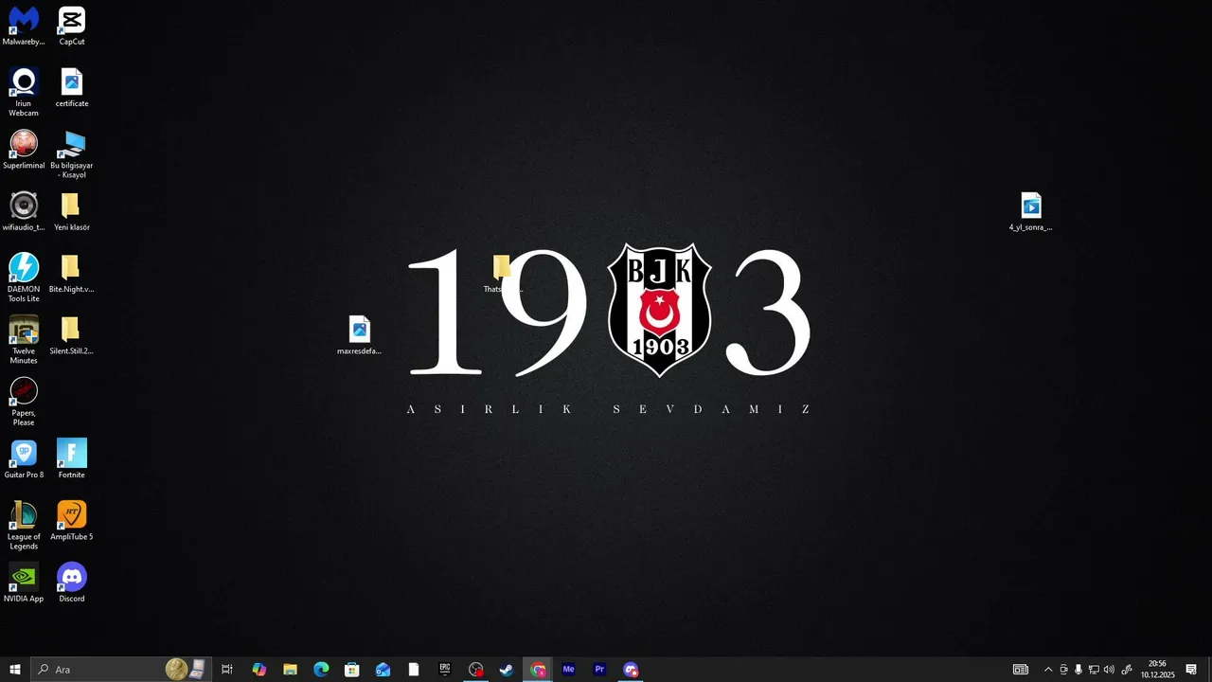Select the Fortnite desktop shortcut
The width and height of the screenshot is (1212, 682).
click(x=72, y=459)
